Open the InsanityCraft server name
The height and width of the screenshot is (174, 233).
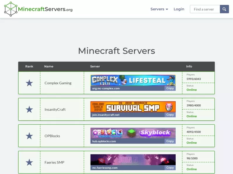coord(55,110)
